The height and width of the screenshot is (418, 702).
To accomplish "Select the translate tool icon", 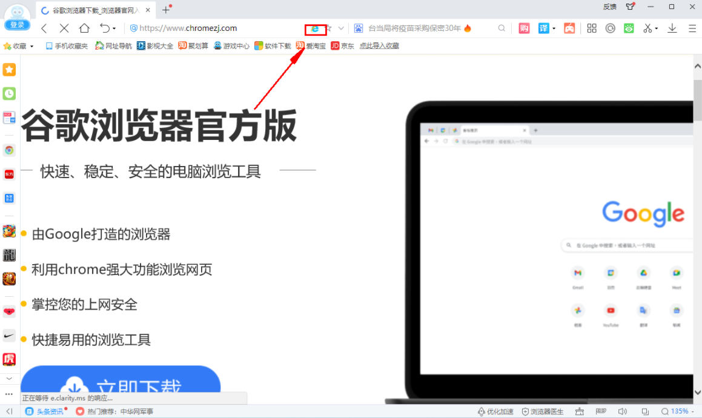I will (544, 28).
